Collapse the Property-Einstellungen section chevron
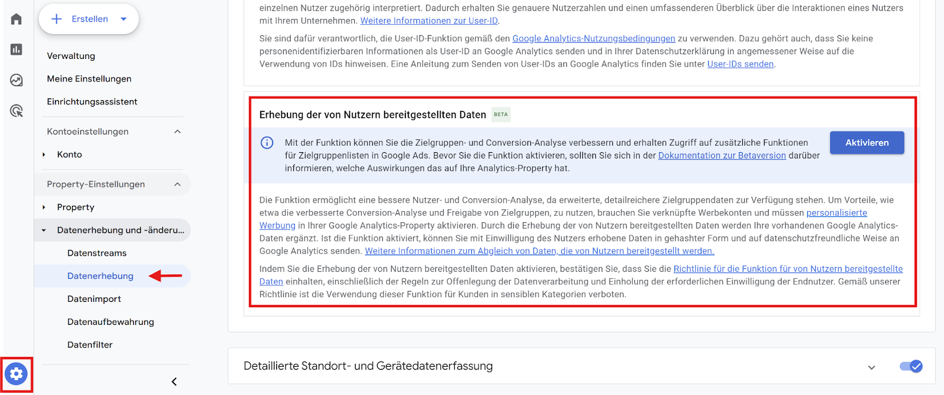Image resolution: width=944 pixels, height=395 pixels. coord(178,185)
